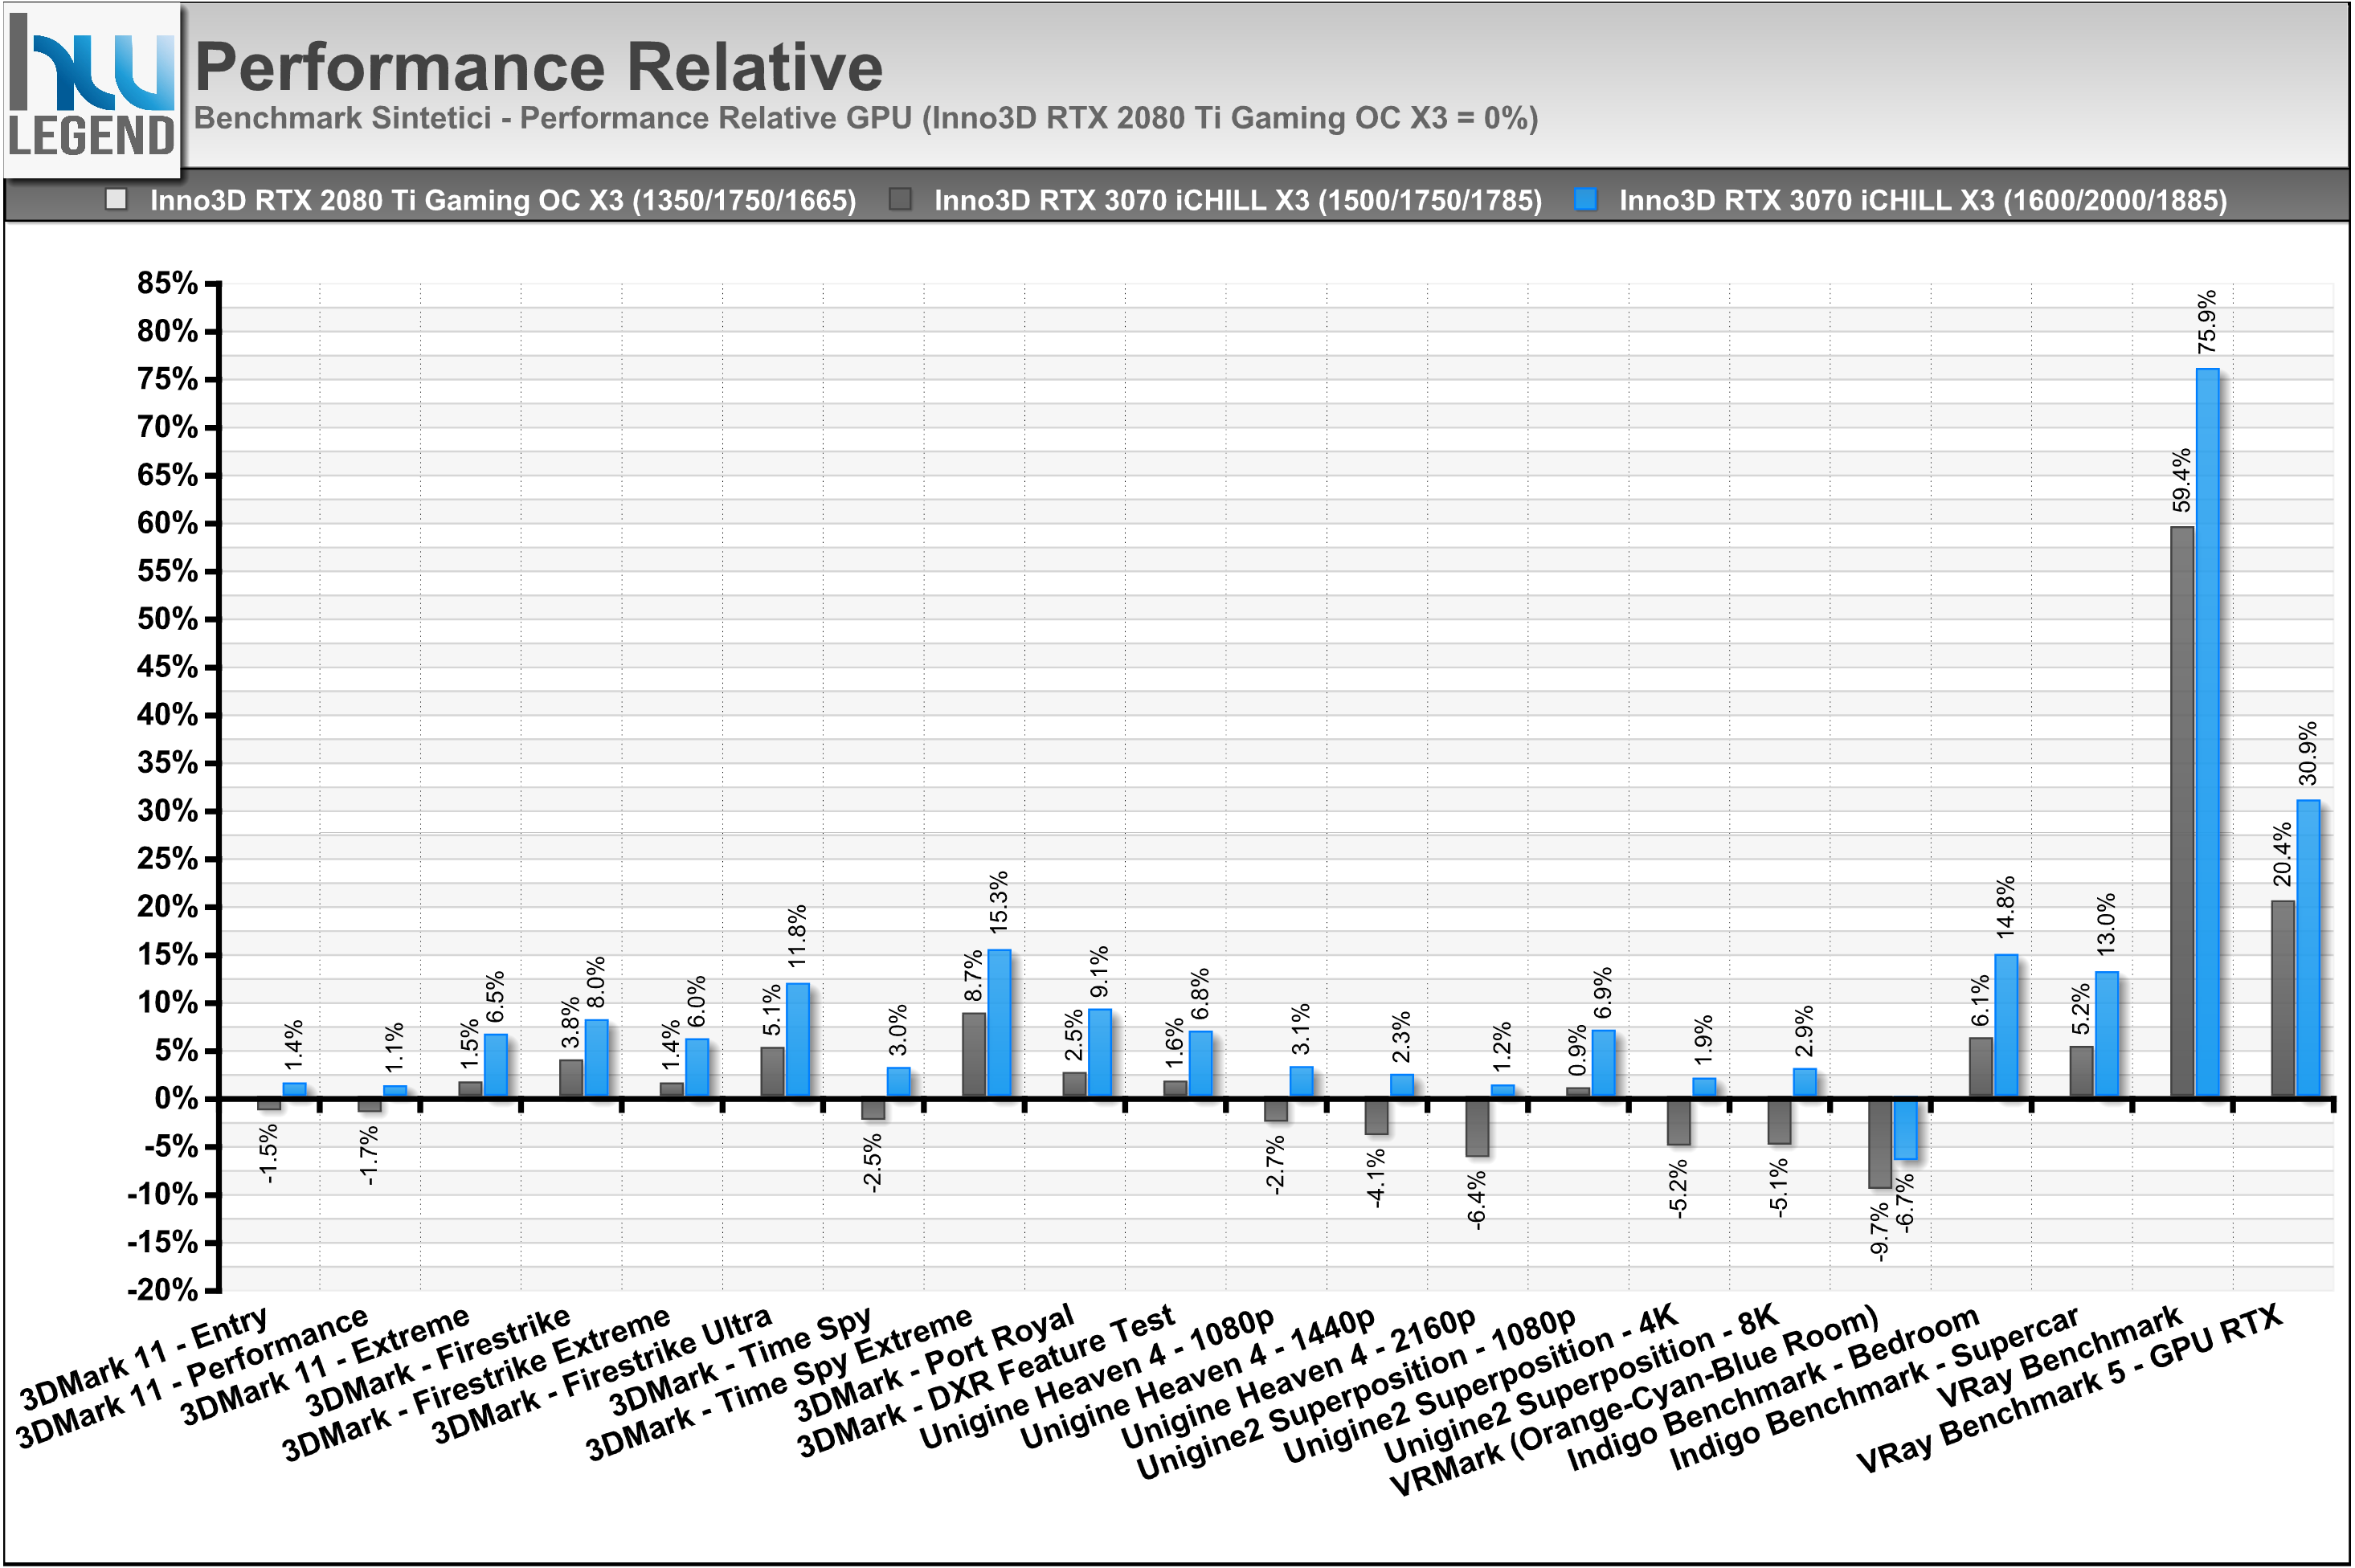Click the 3DMark 11 - Performance axis label

pyautogui.click(x=193, y=1377)
